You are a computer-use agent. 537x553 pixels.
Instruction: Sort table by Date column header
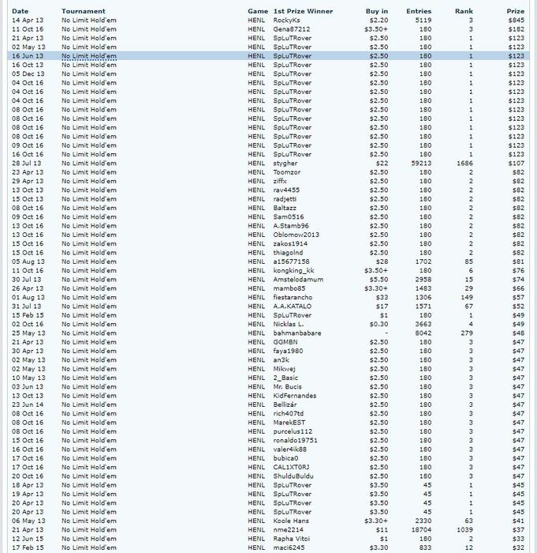point(20,11)
